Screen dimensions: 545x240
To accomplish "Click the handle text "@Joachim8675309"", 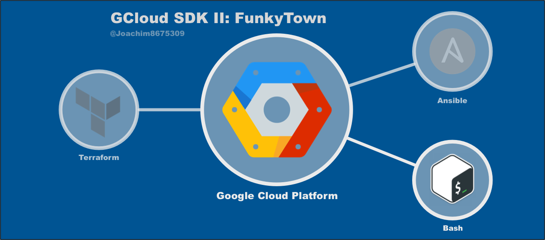I will pyautogui.click(x=147, y=33).
